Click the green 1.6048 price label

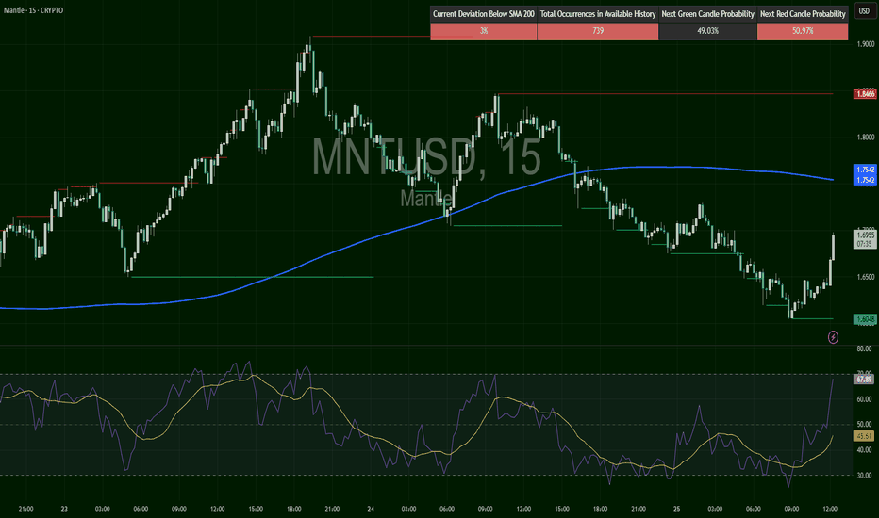(x=864, y=319)
